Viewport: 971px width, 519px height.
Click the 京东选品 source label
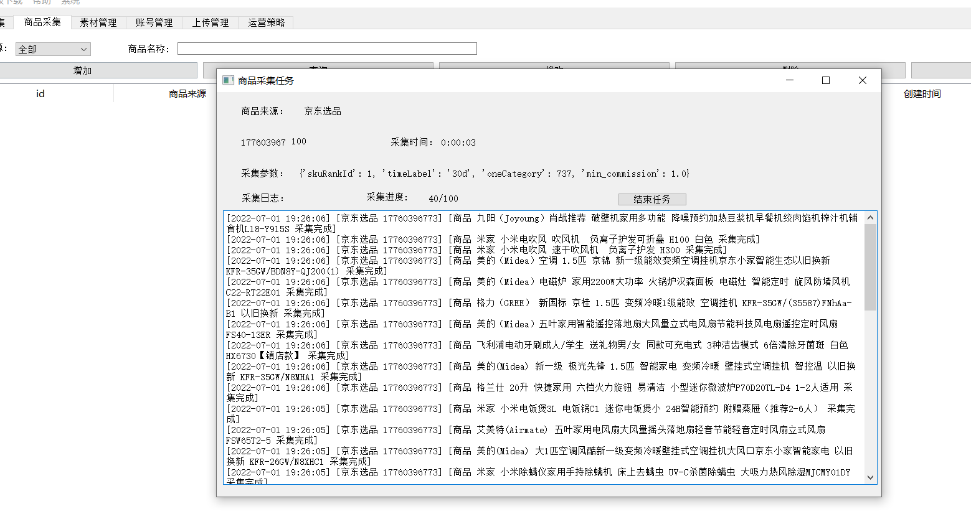pyautogui.click(x=323, y=111)
